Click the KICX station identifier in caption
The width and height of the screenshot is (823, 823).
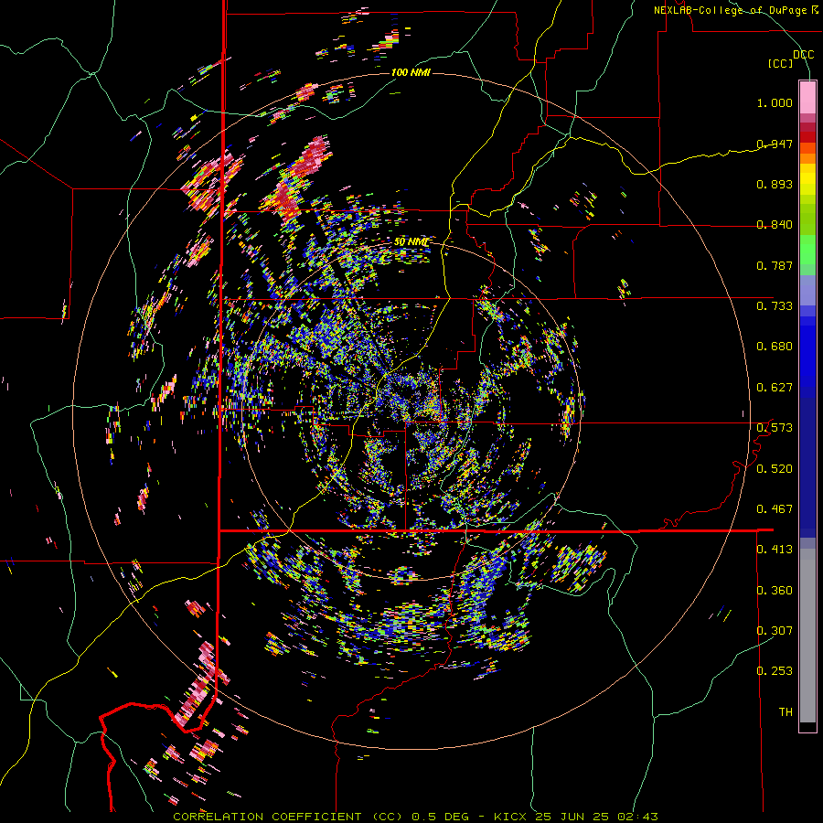tap(509, 817)
